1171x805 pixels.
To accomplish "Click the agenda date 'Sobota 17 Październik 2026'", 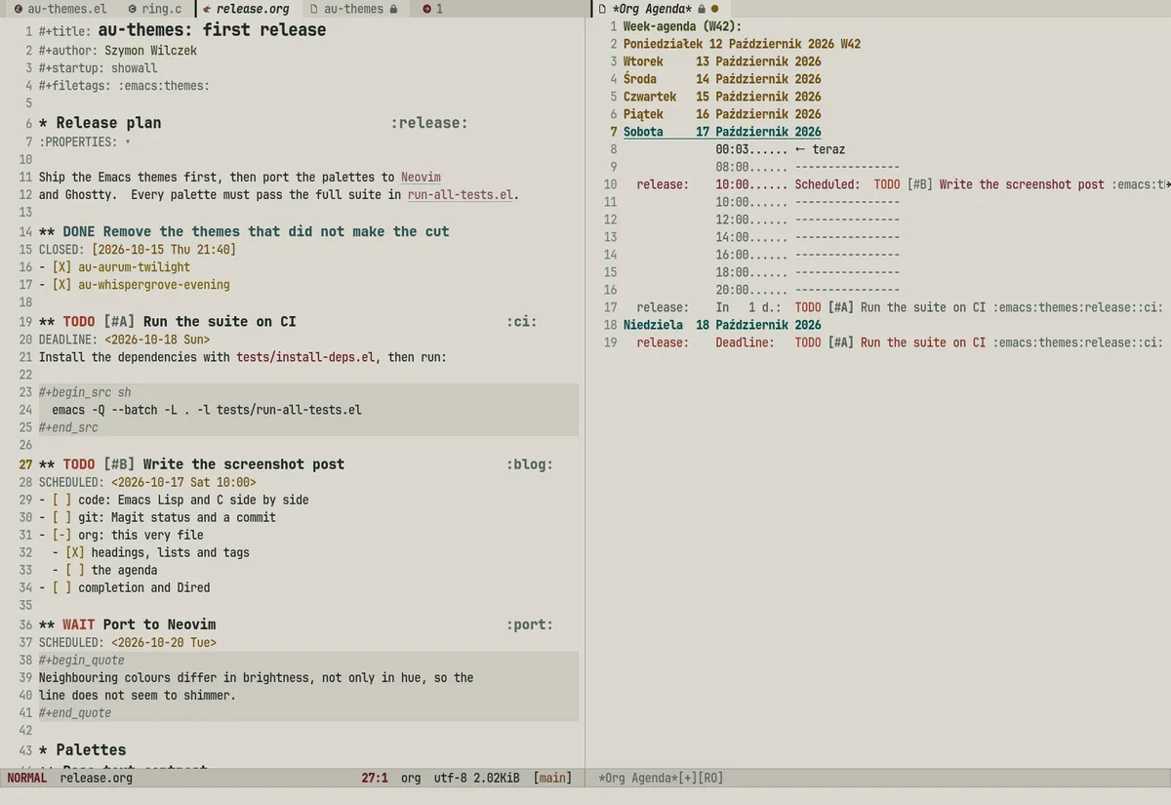I will 722,132.
